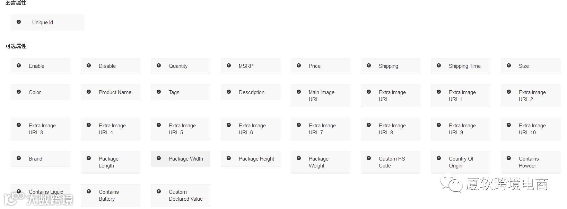Select the Main Image URL attribute

321,96
